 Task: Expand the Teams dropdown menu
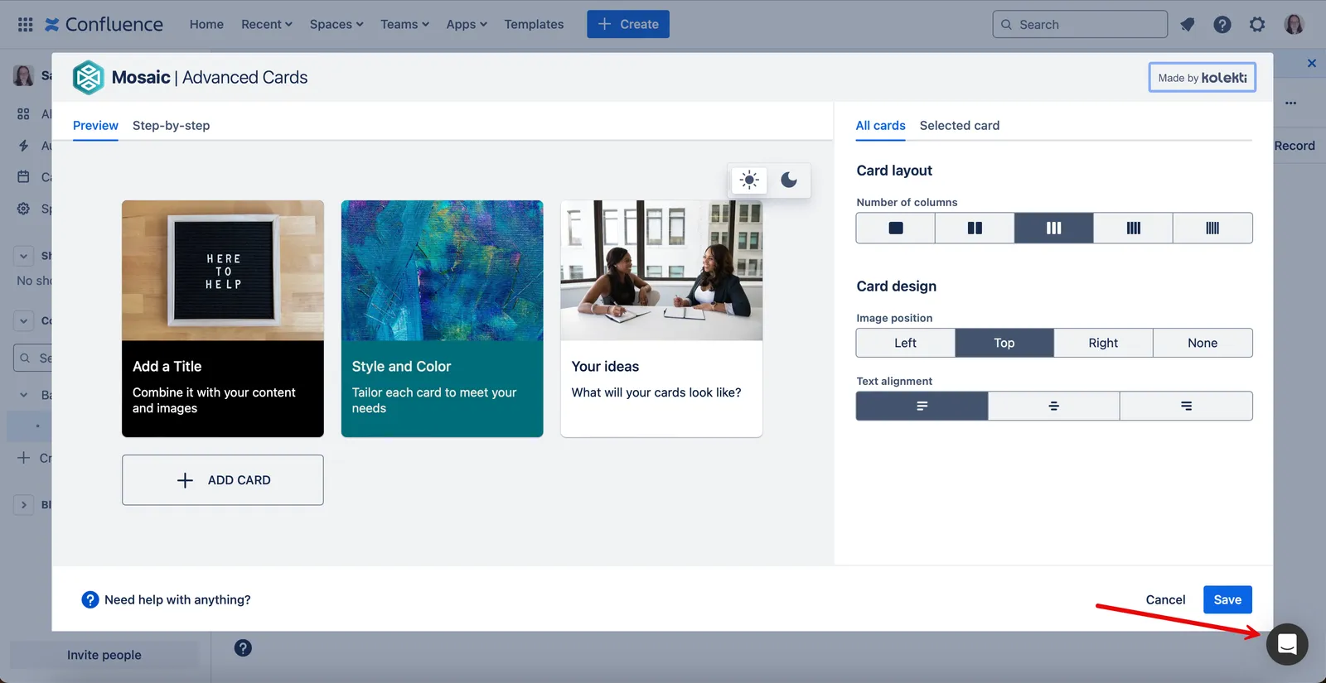pos(405,24)
